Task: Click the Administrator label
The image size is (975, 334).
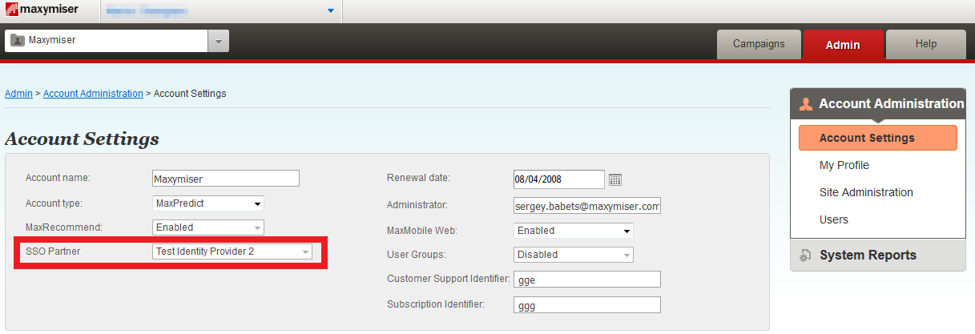Action: 417,205
